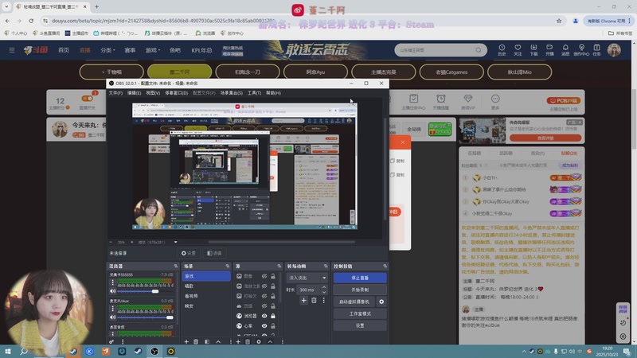Remove selected scene with OBS trash icon
The image size is (637, 358).
tap(196, 342)
